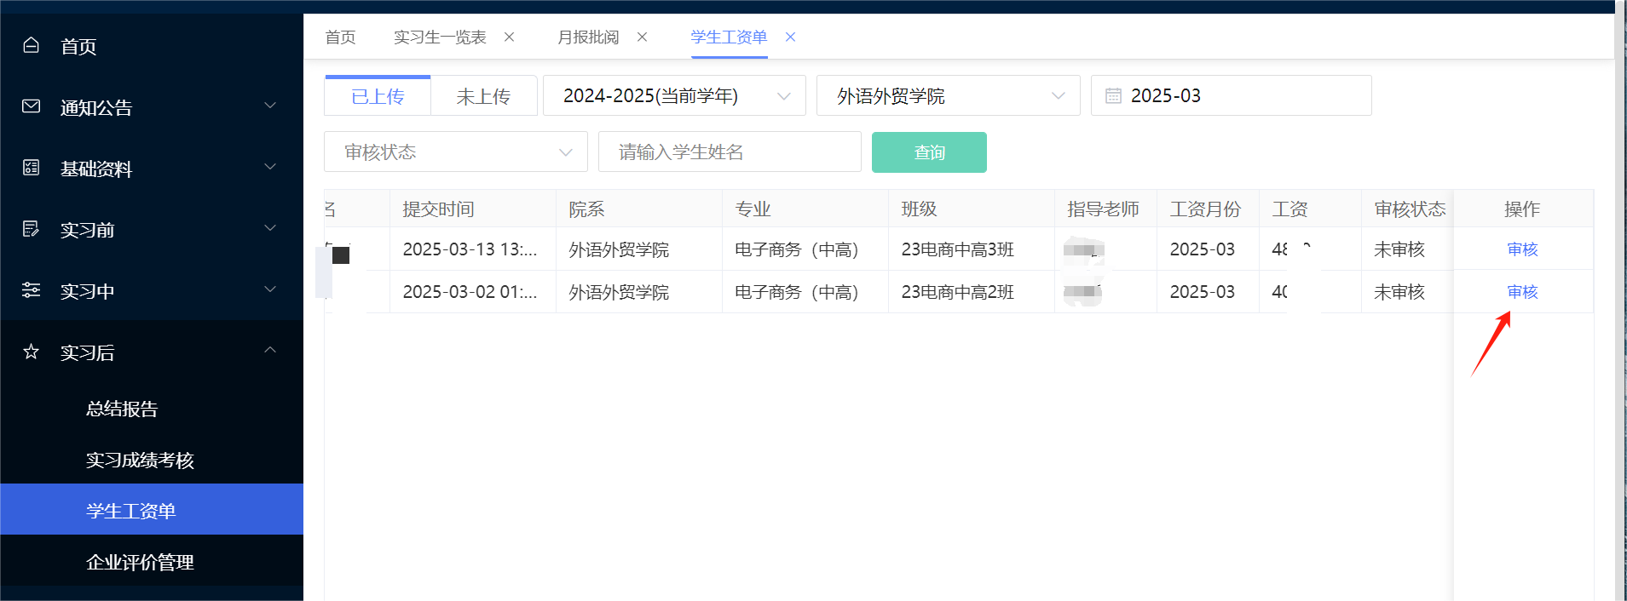Open the 审核状态 filter dropdown

pyautogui.click(x=455, y=152)
